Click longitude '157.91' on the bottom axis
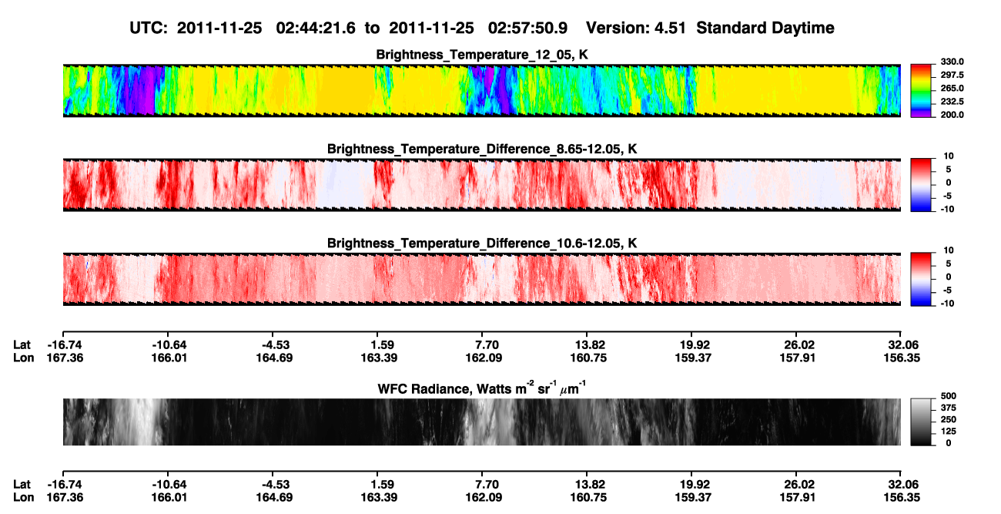The width and height of the screenshot is (1001, 514). [x=797, y=497]
